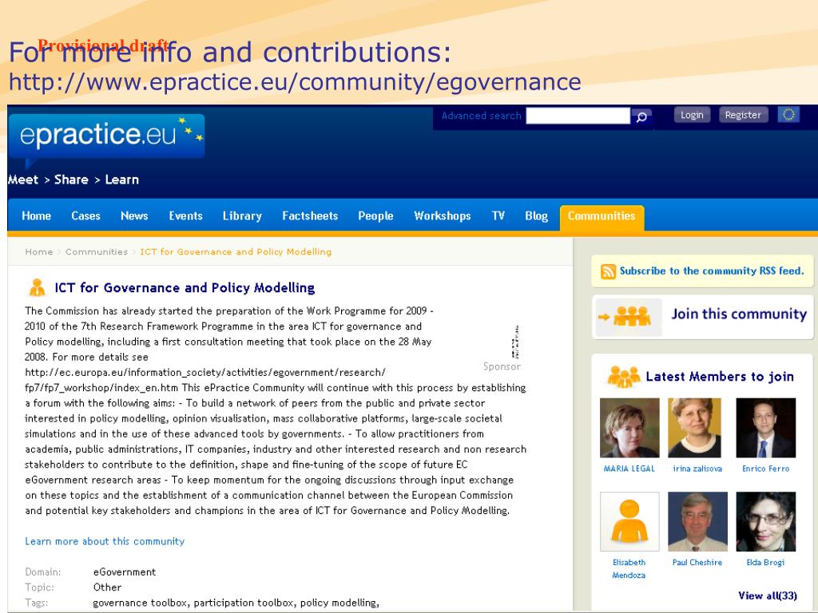818x613 pixels.
Task: Click Home in the breadcrumb
Action: [x=38, y=251]
